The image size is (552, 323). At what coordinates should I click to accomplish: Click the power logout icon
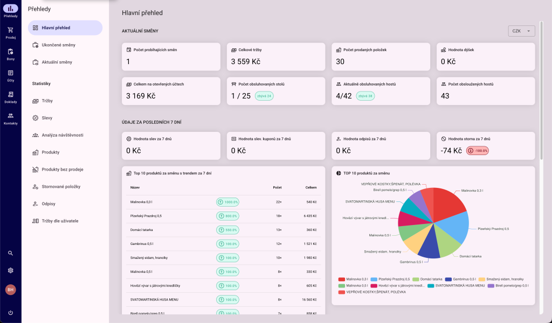tap(10, 313)
